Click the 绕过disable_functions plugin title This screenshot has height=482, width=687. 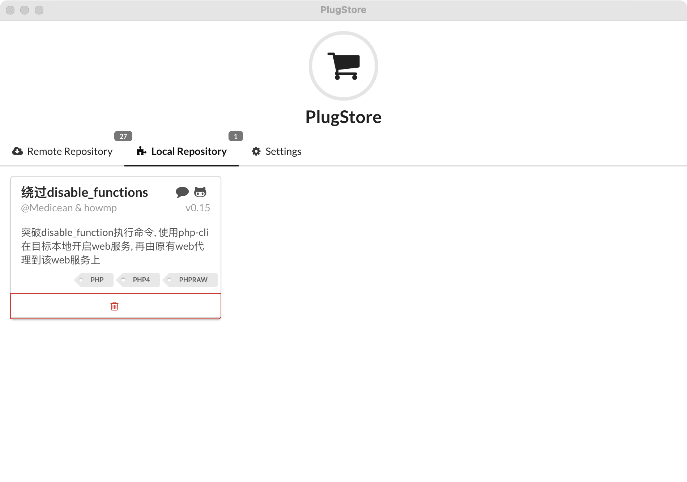85,192
